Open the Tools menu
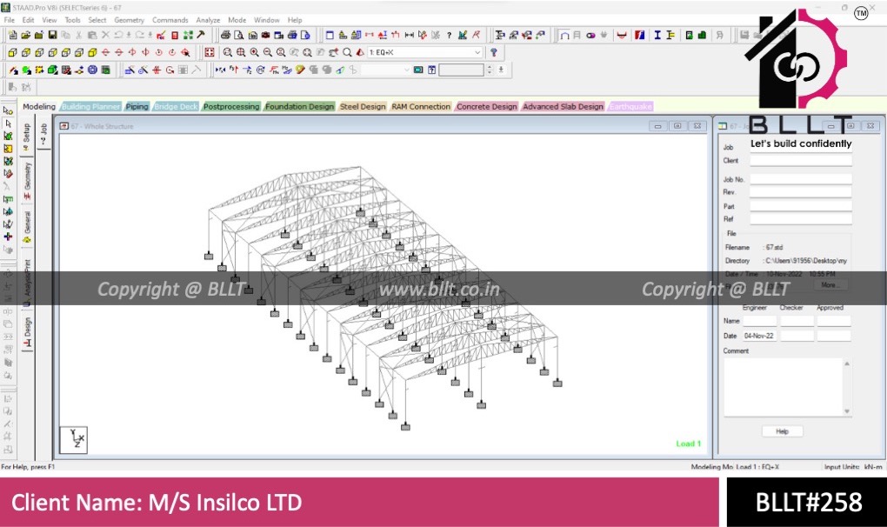 click(72, 20)
